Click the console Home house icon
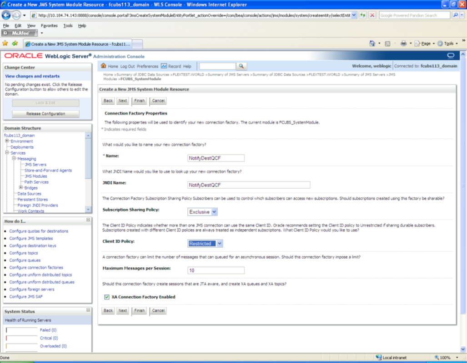Screen dimensions: 467x363 103,66
